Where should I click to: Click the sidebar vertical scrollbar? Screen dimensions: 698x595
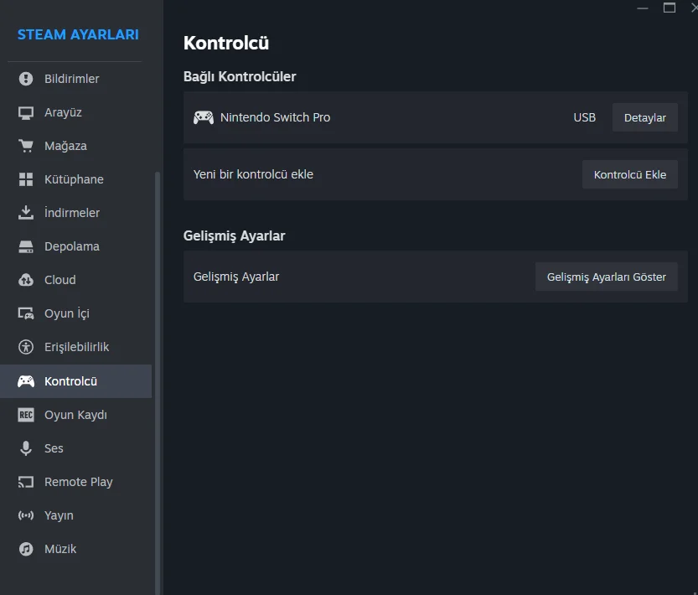158,383
